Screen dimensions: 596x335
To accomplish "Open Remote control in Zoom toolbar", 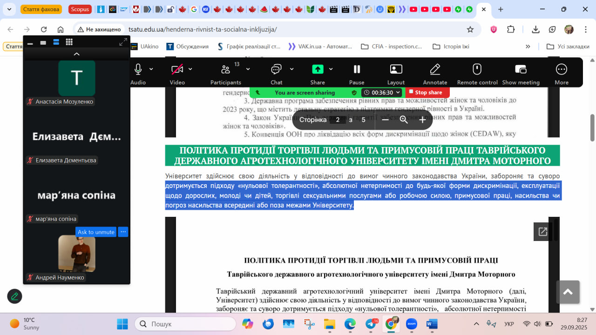I will click(x=477, y=70).
